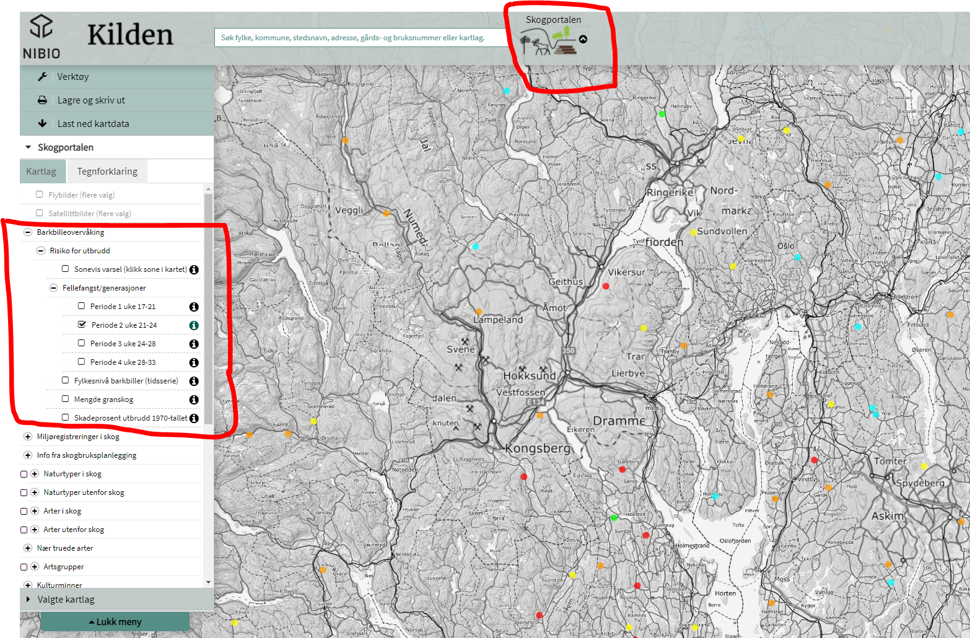Enable the Satellittbilder (flere valg) checkbox
Image resolution: width=970 pixels, height=638 pixels.
[40, 213]
